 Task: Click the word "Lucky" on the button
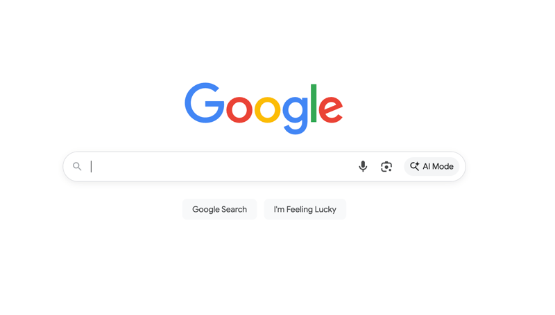coord(325,210)
